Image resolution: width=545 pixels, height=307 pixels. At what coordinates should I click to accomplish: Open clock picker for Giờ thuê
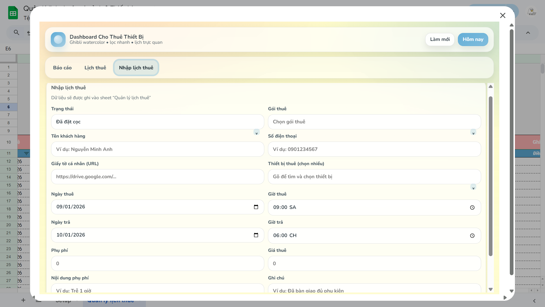click(472, 208)
